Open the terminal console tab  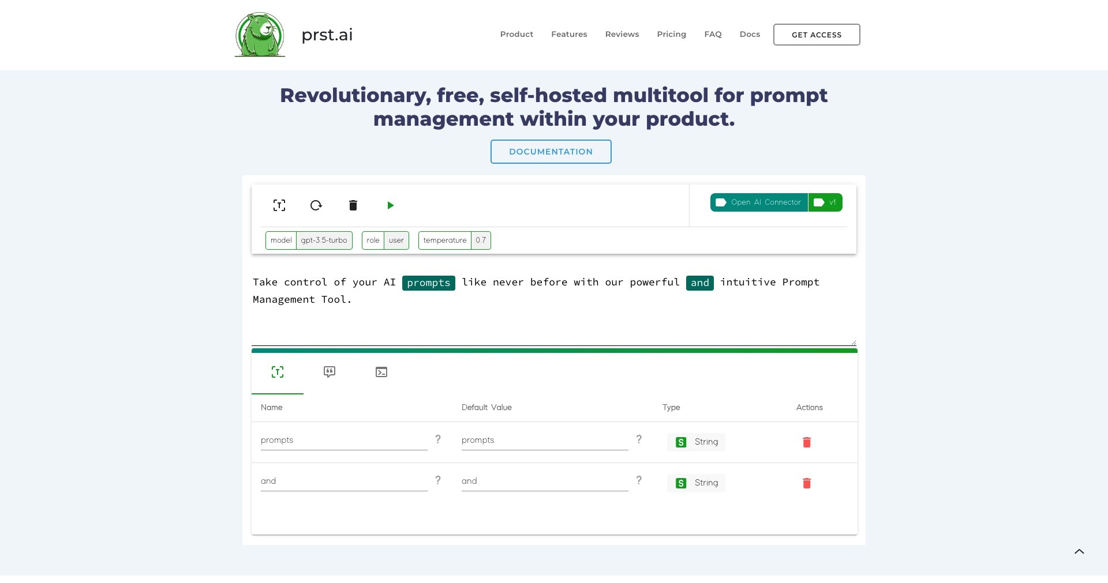point(381,372)
